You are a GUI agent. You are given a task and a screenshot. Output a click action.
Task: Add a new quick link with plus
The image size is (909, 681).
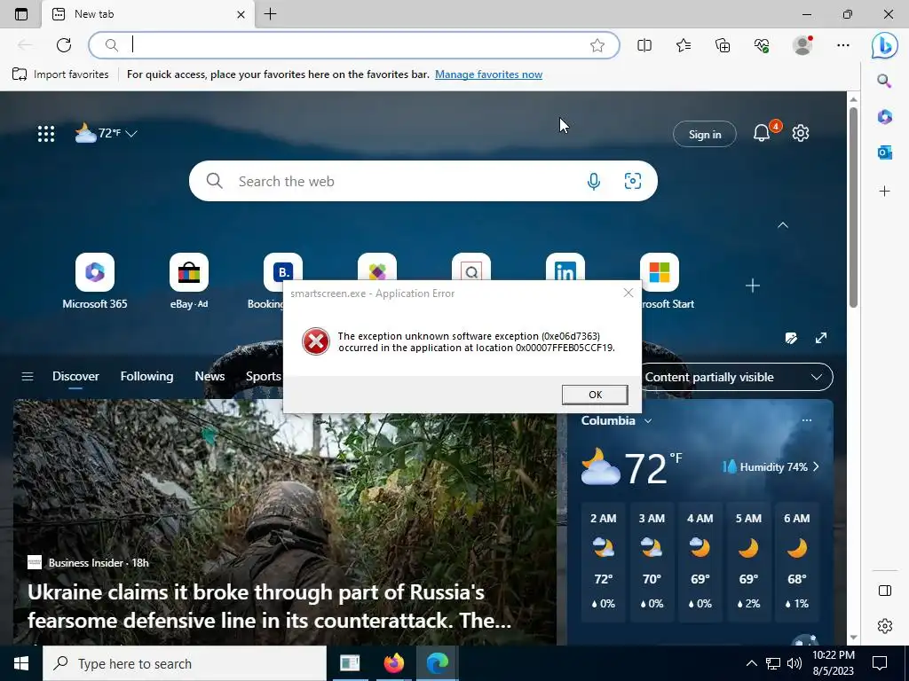pyautogui.click(x=753, y=286)
